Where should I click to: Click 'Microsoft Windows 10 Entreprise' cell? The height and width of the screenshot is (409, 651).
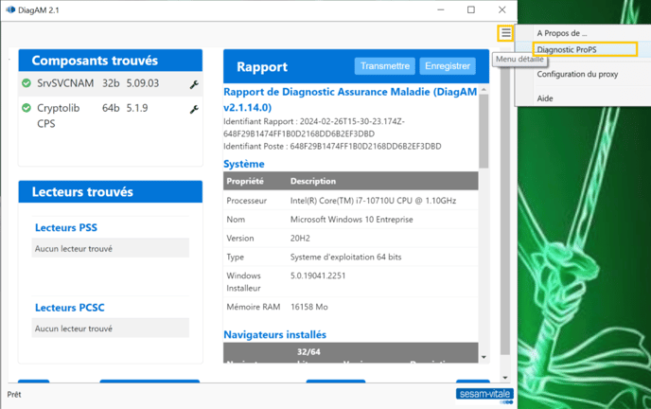(352, 220)
